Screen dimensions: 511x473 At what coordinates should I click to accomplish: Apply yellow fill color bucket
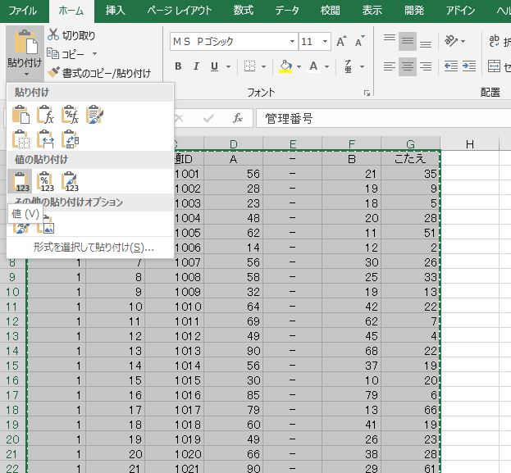point(285,66)
